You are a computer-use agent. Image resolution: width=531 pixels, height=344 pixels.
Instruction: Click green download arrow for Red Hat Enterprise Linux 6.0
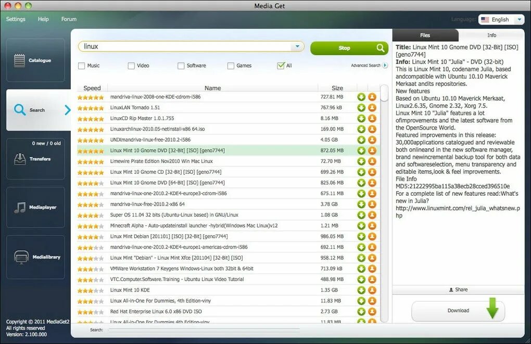point(361,312)
